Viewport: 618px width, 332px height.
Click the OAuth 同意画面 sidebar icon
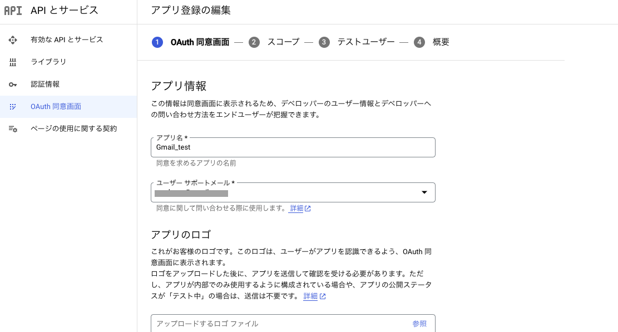pyautogui.click(x=13, y=106)
